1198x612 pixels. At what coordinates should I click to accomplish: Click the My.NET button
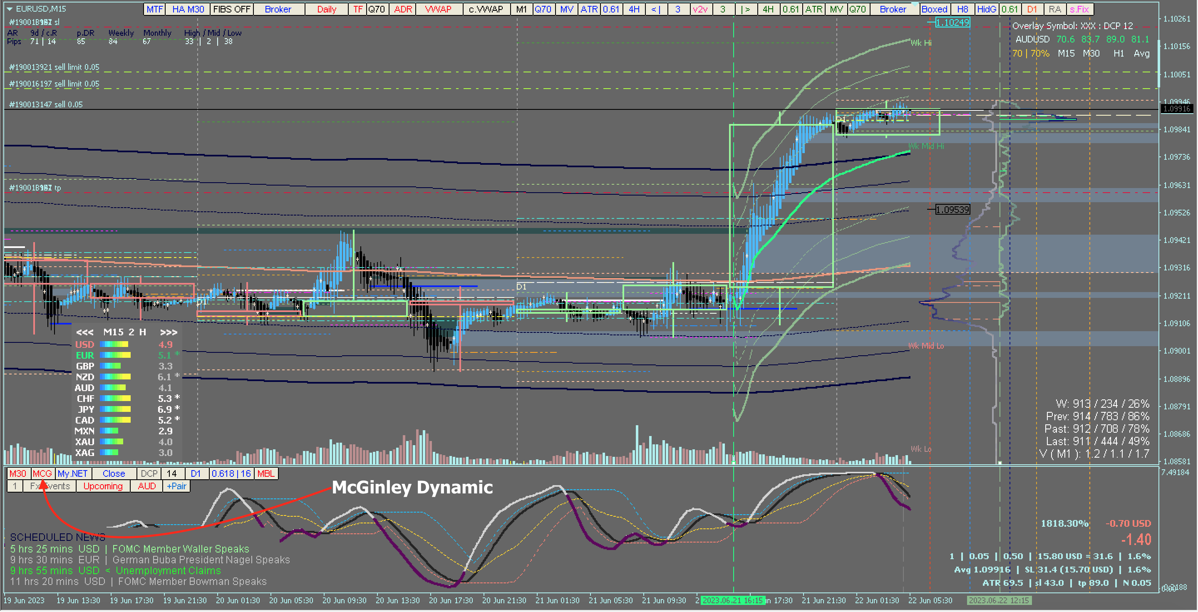(x=72, y=473)
